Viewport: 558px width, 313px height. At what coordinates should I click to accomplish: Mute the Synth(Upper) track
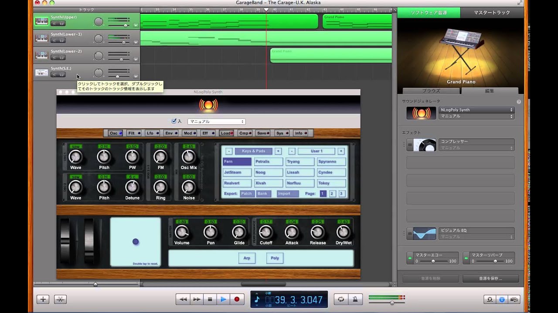(x=54, y=23)
